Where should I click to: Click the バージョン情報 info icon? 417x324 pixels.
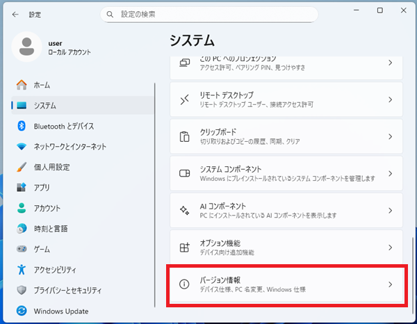tap(184, 284)
